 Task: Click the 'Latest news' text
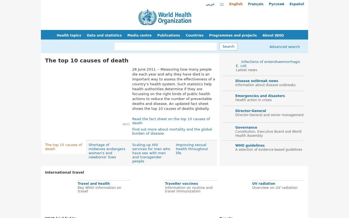246,70
